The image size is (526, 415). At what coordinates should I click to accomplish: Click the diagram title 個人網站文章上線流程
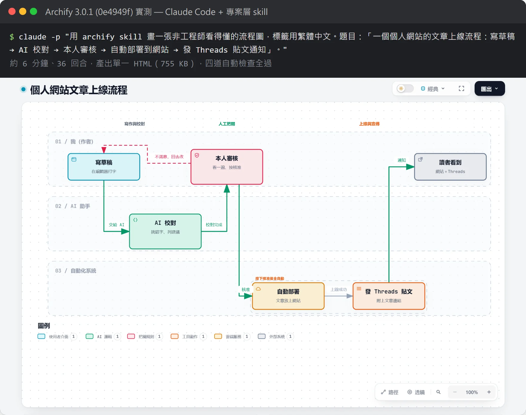tap(79, 90)
